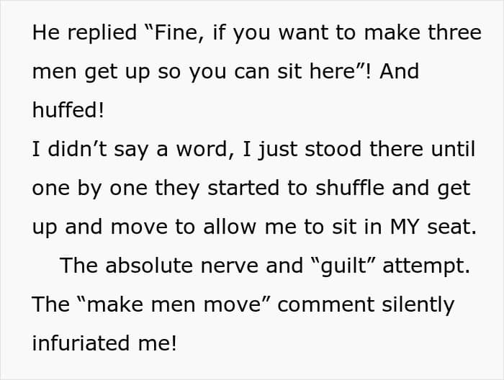Click the word "word" in fourth line
The height and width of the screenshot is (380, 504).
click(x=201, y=150)
